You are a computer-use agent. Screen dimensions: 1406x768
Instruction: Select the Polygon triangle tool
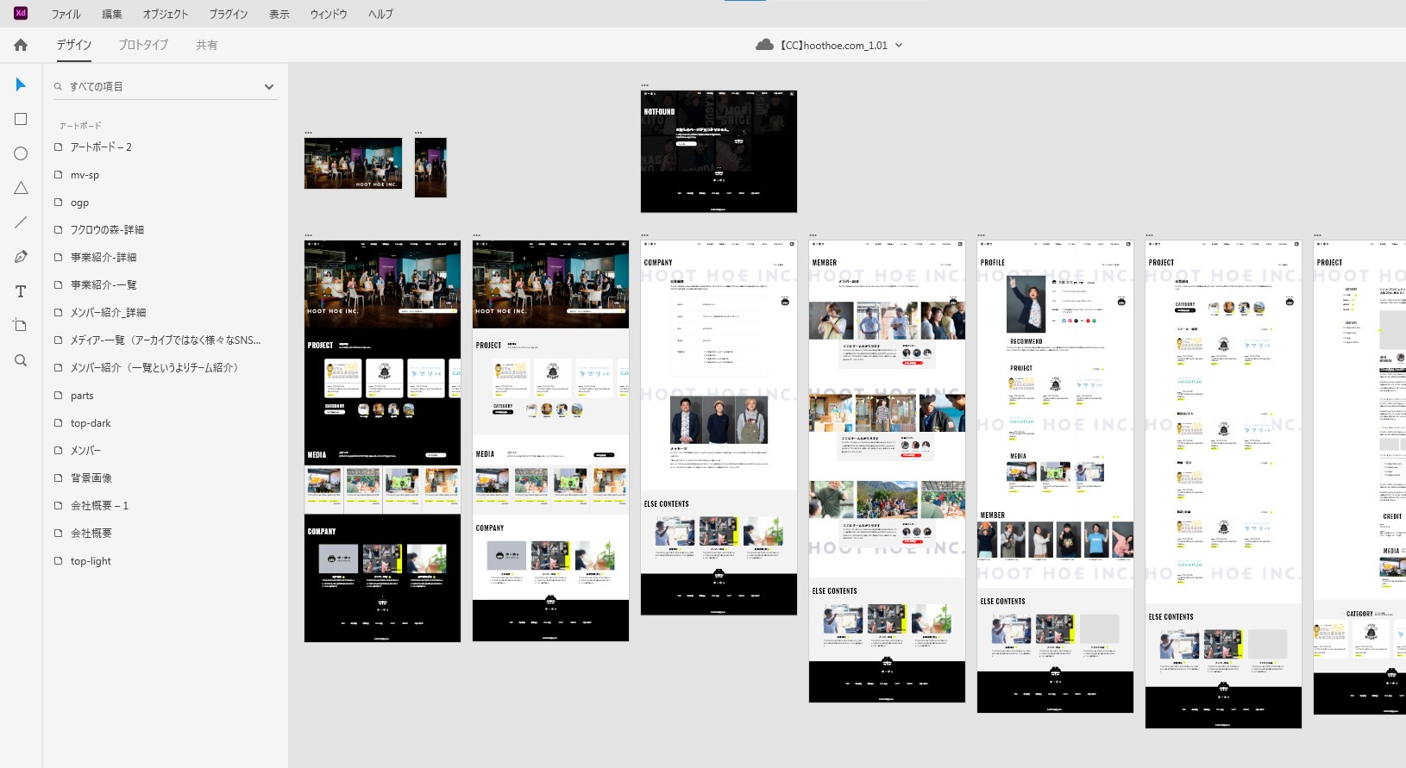coord(21,188)
